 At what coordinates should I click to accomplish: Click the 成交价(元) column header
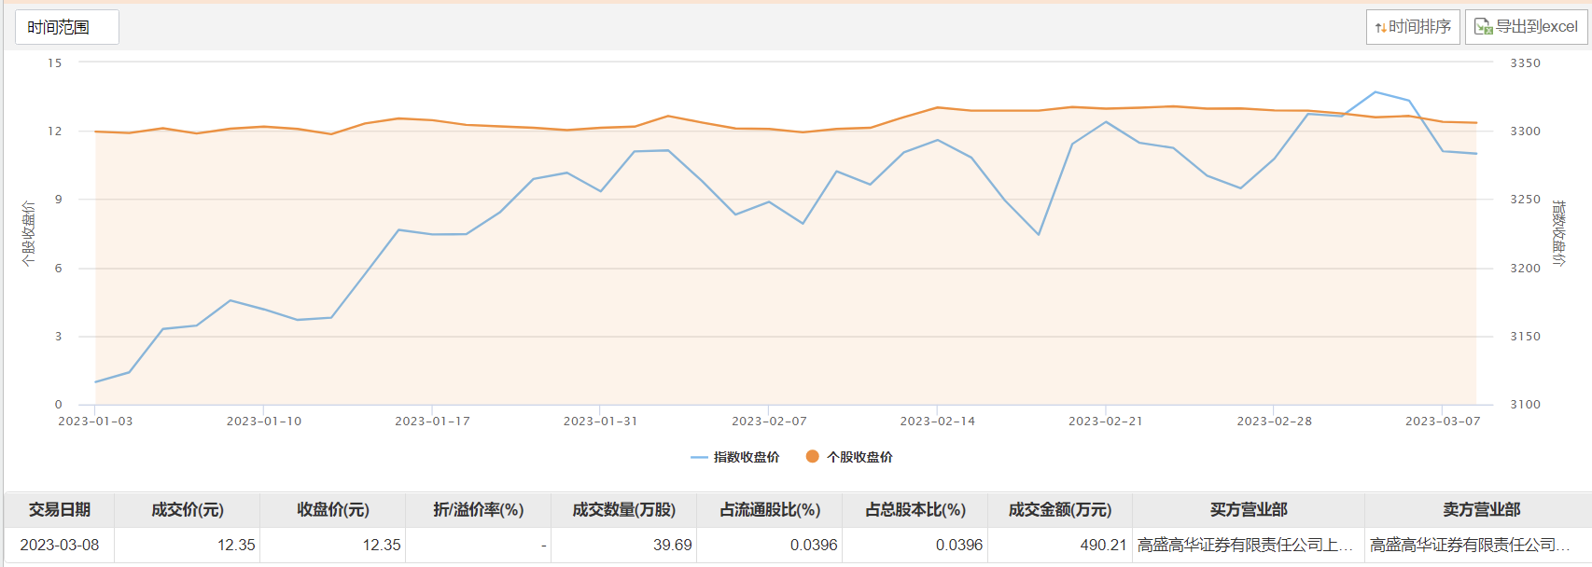coord(188,510)
